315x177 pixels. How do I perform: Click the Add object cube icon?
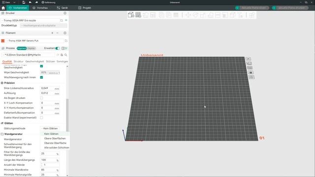[x=131, y=15]
